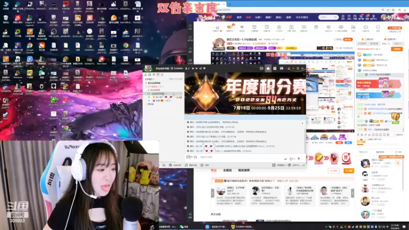Click in the Douyu search input field

click(326, 17)
